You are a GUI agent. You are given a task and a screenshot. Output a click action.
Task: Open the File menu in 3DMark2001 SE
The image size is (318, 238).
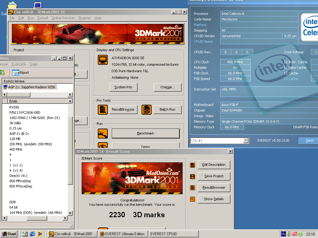coord(12,18)
